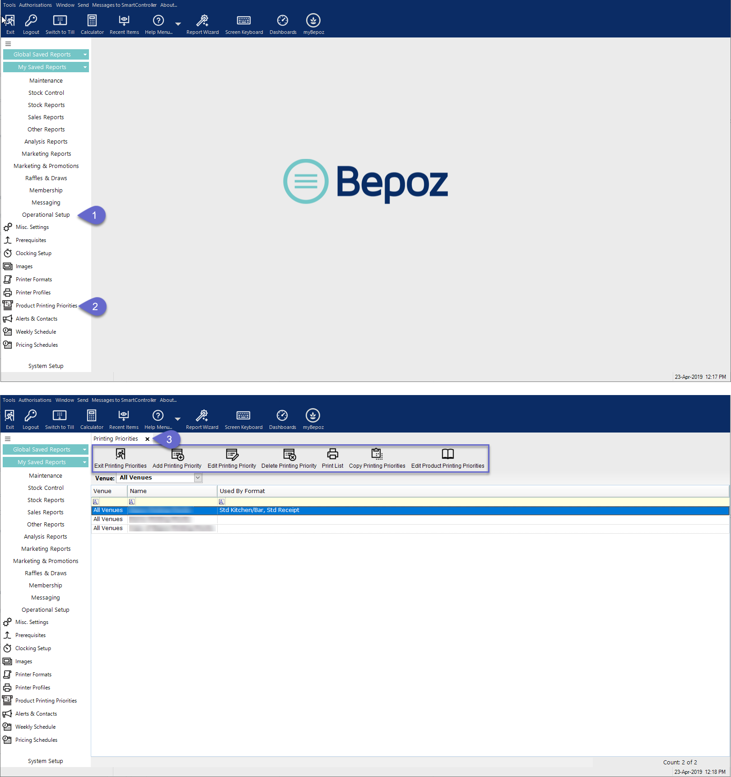
Task: Open Help Menu dropdown arrow, bottom window
Action: pyautogui.click(x=177, y=419)
